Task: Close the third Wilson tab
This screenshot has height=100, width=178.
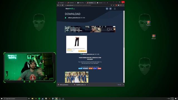Action: pos(85,3)
